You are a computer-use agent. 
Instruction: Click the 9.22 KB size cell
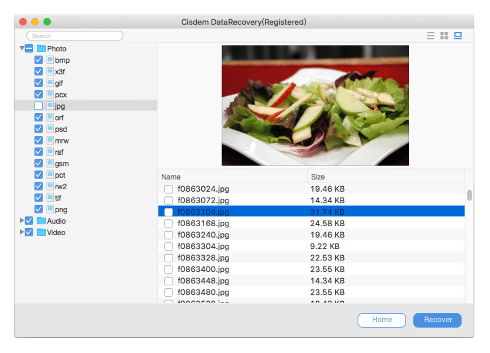point(325,246)
